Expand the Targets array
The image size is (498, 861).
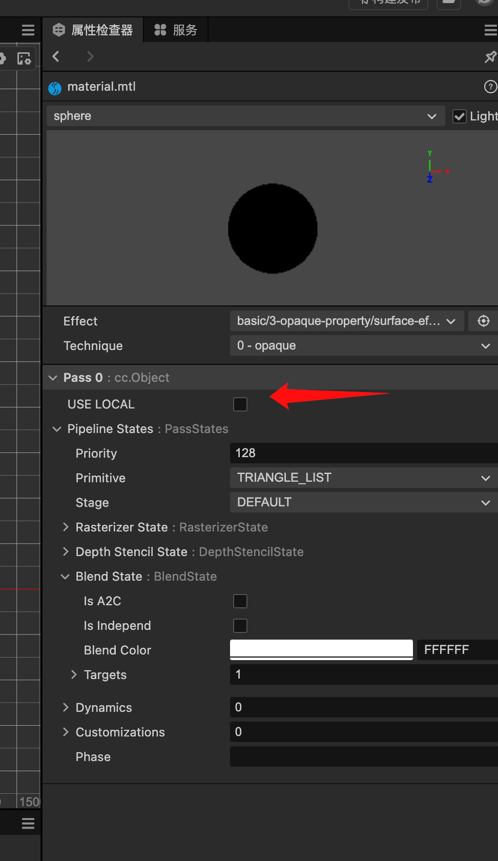(x=73, y=674)
